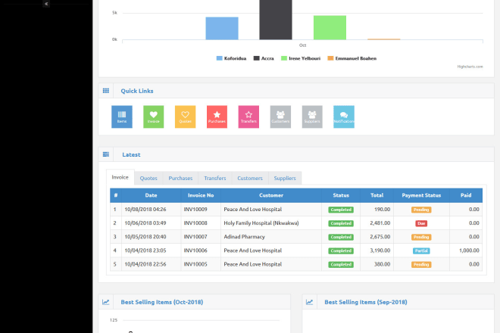Open the Purchases quick link tile
The image size is (500, 333).
(x=217, y=117)
